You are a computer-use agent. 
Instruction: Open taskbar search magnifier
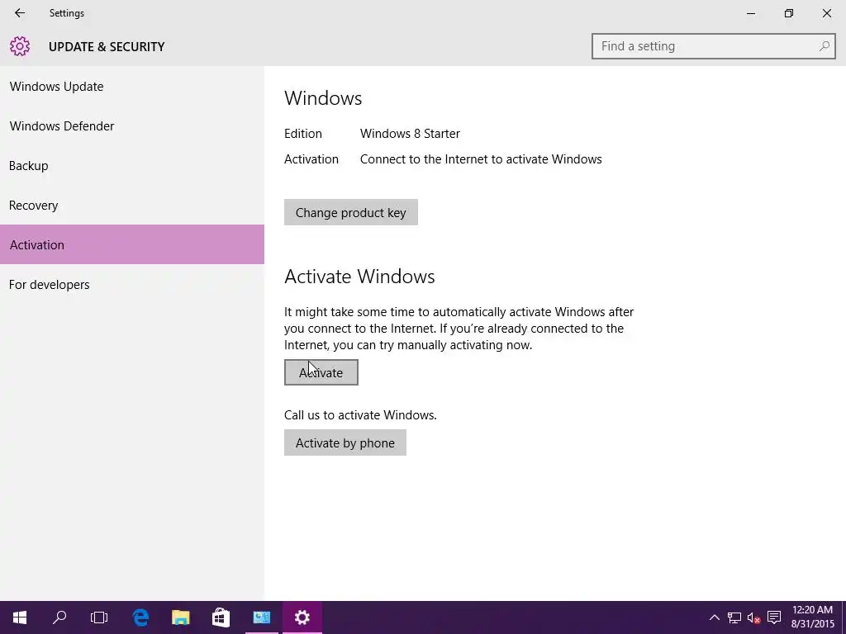(x=59, y=617)
